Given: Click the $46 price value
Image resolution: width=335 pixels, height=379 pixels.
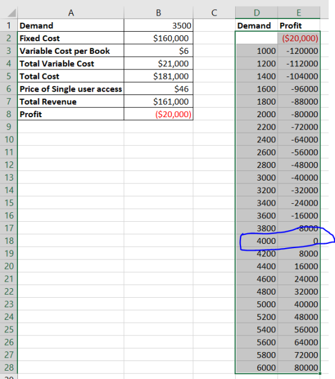Looking at the screenshot, I should coord(159,88).
